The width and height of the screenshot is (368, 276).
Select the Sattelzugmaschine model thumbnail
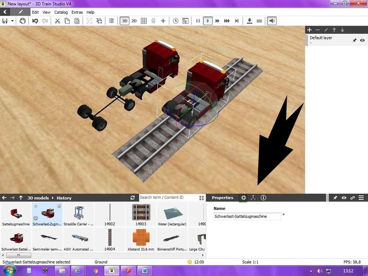[16, 215]
